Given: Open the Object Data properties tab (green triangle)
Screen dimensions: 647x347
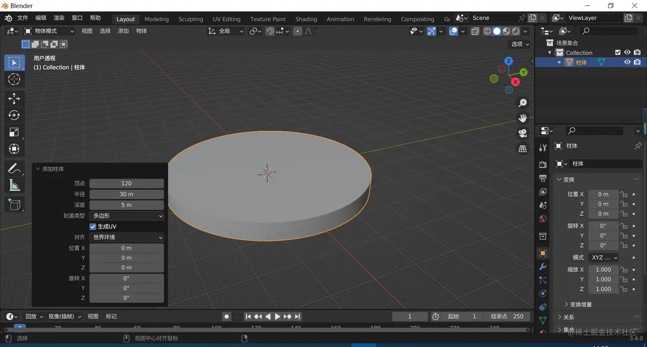Looking at the screenshot, I should [x=543, y=320].
